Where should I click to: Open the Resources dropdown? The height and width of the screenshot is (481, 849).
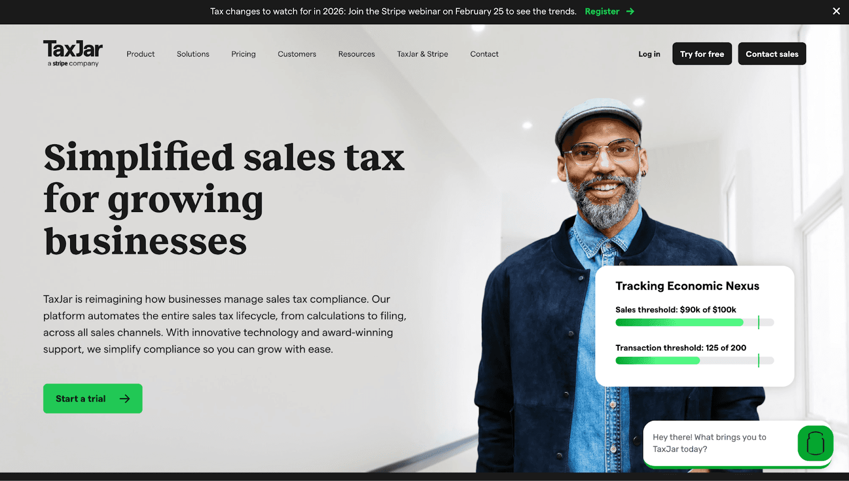[357, 54]
